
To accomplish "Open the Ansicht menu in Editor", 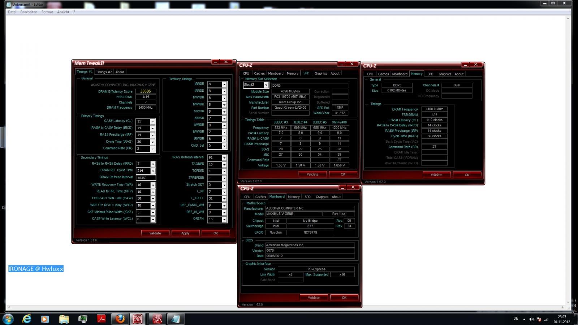I will click(x=63, y=12).
